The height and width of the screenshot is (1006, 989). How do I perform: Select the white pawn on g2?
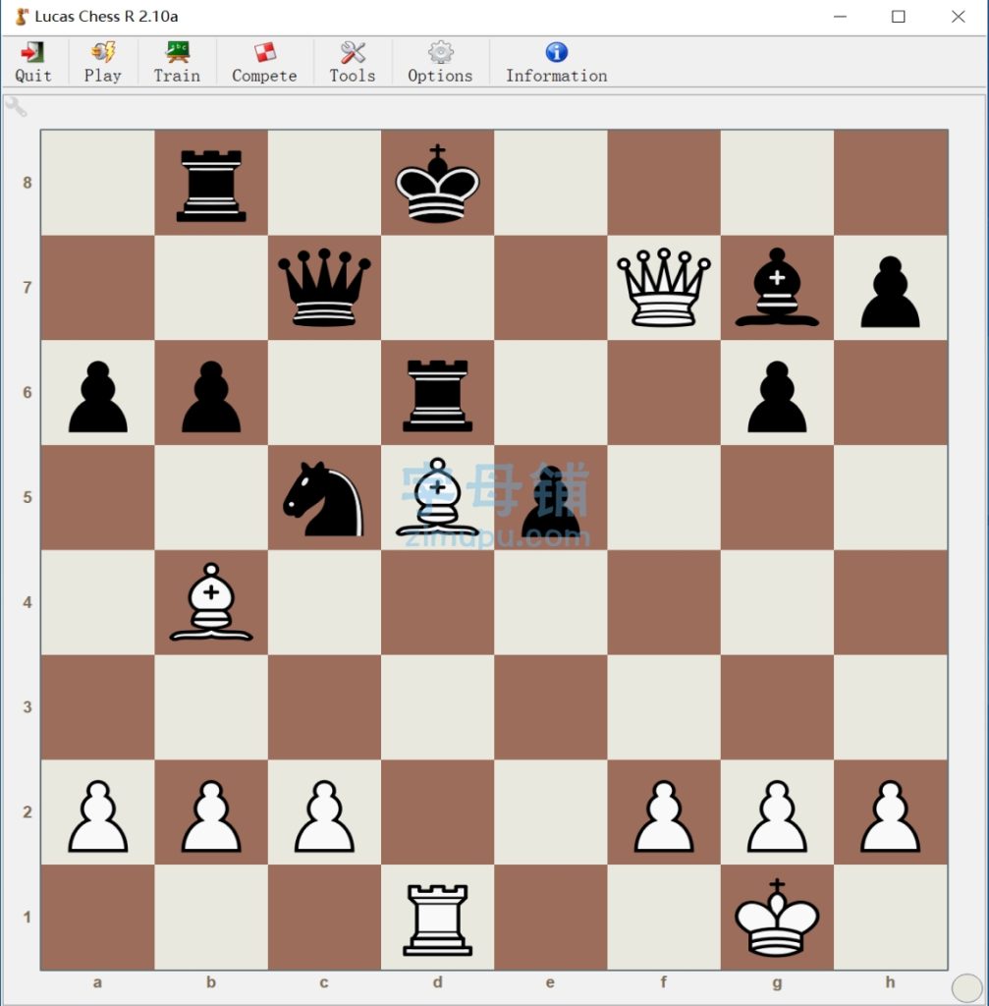click(x=777, y=815)
